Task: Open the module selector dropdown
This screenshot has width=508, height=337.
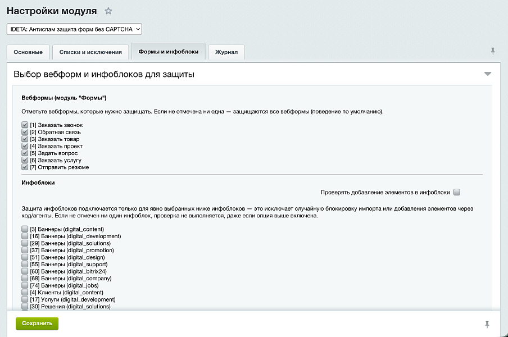Action: pyautogui.click(x=74, y=29)
